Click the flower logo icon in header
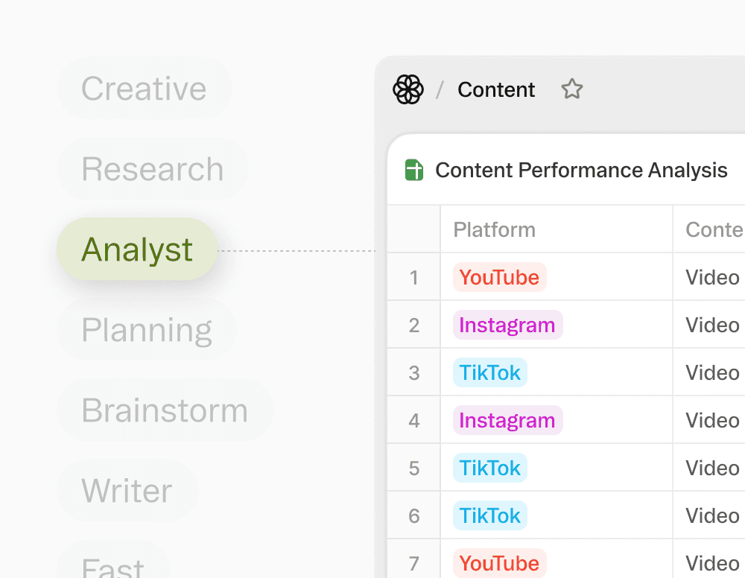 pos(408,90)
